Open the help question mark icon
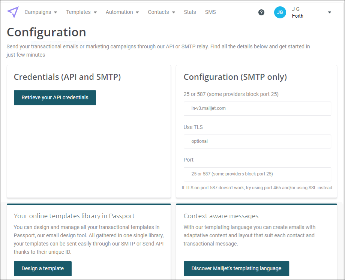Image resolution: width=345 pixels, height=280 pixels. (261, 12)
